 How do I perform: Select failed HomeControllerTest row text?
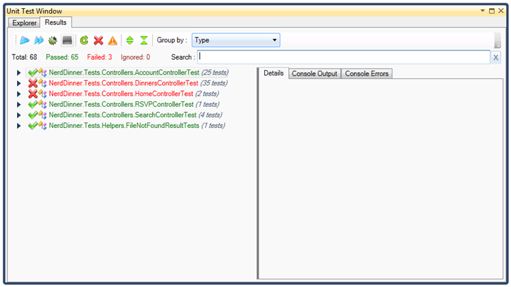(x=121, y=94)
